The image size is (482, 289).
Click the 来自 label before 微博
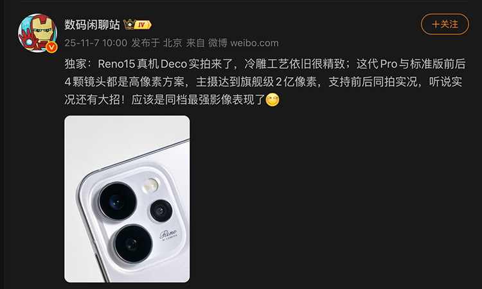(x=195, y=42)
